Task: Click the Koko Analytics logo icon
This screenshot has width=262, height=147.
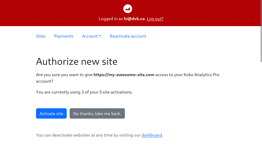Action: [128, 8]
